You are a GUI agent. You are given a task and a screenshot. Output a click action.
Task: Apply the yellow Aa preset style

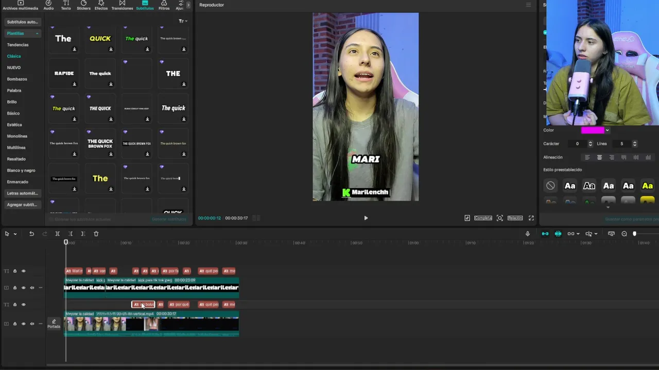(x=648, y=186)
